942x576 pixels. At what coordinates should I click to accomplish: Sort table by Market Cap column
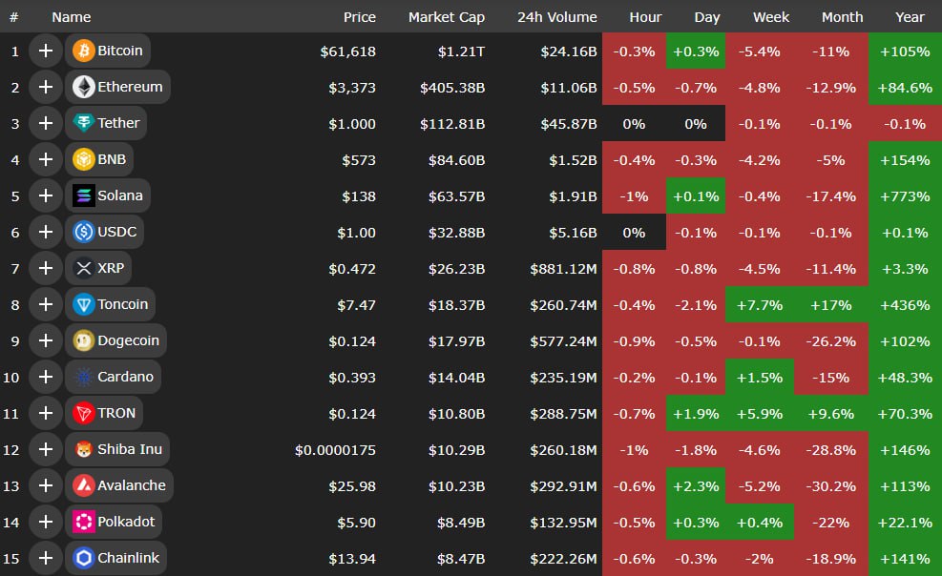[x=446, y=17]
